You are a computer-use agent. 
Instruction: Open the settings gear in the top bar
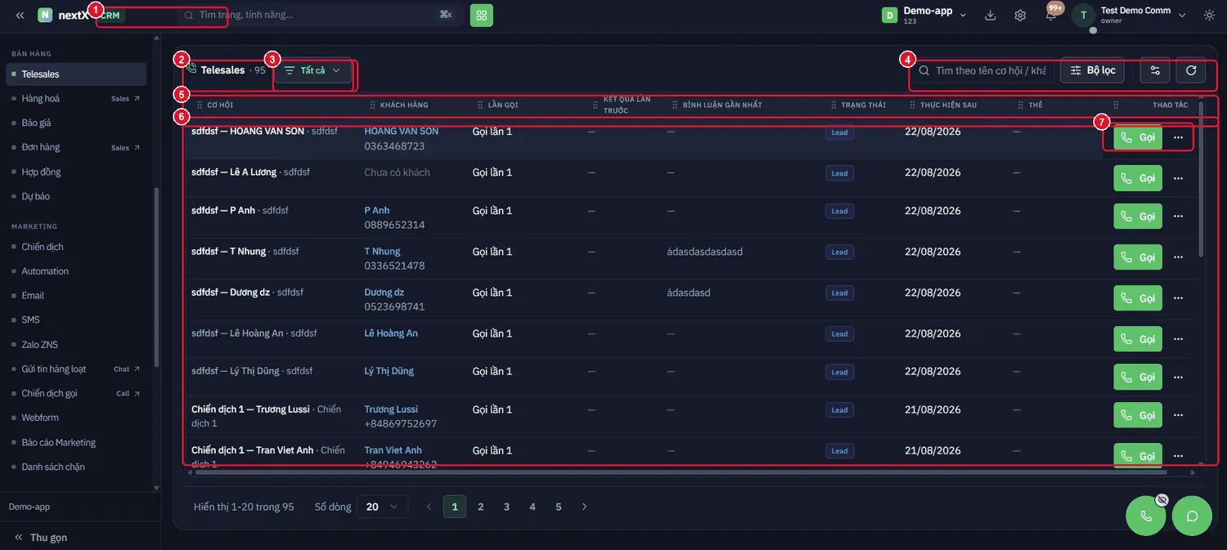(1020, 15)
